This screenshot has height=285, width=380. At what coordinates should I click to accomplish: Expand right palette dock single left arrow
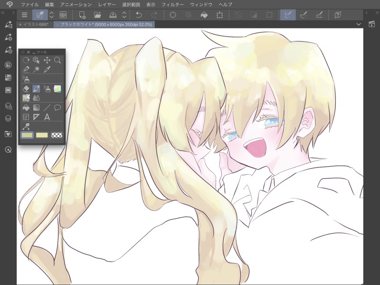pos(367,13)
